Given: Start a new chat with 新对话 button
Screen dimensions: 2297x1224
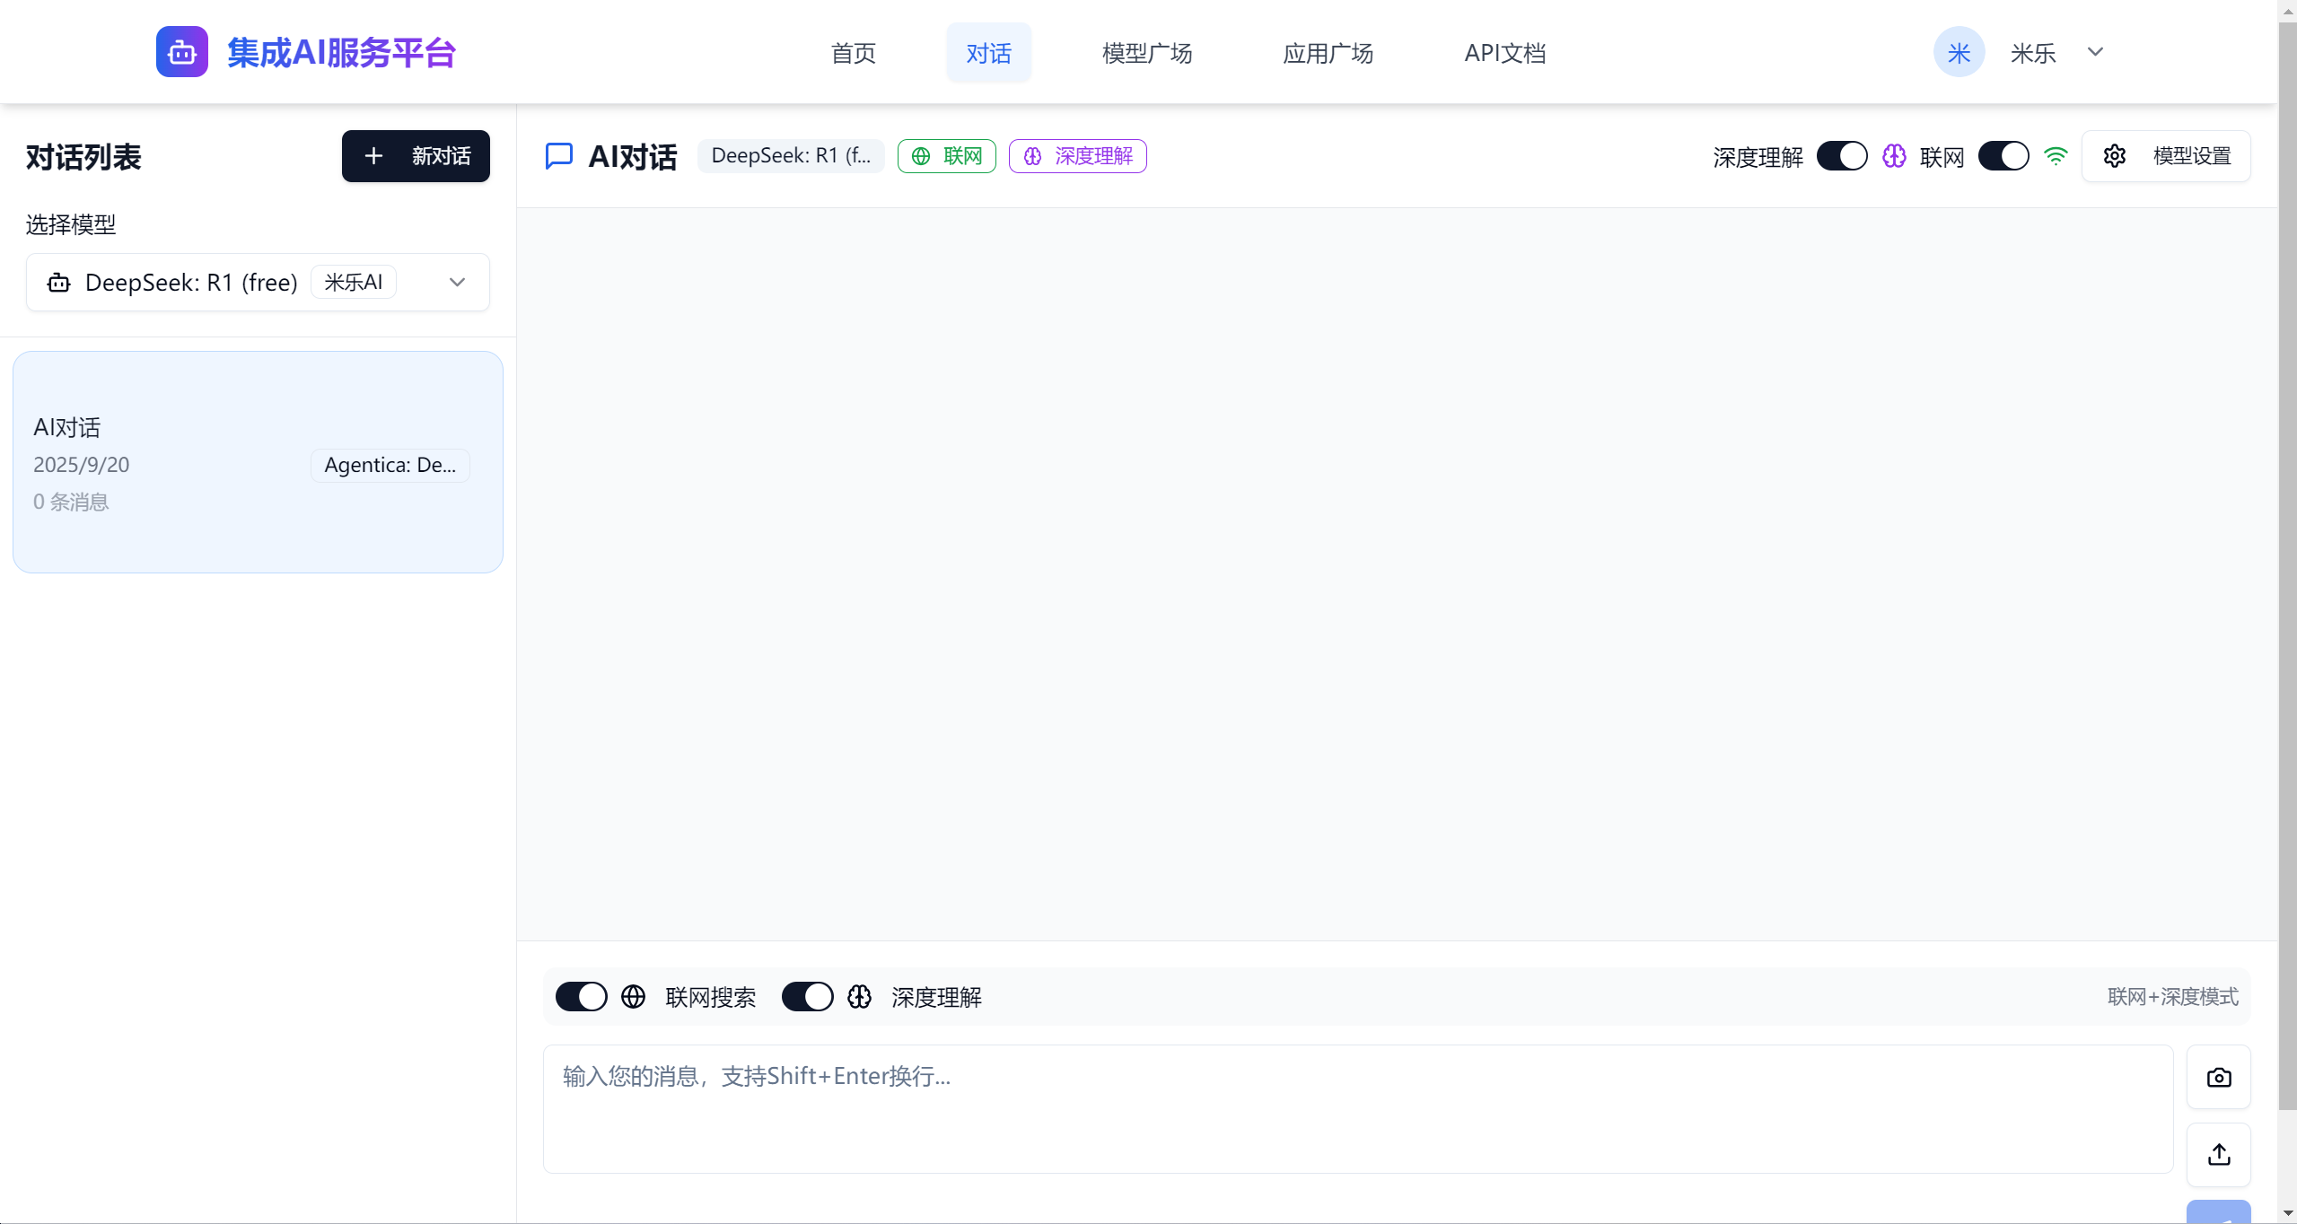Looking at the screenshot, I should (x=416, y=156).
